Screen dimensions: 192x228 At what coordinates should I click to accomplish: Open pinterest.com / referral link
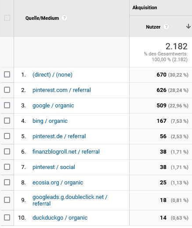(62, 90)
